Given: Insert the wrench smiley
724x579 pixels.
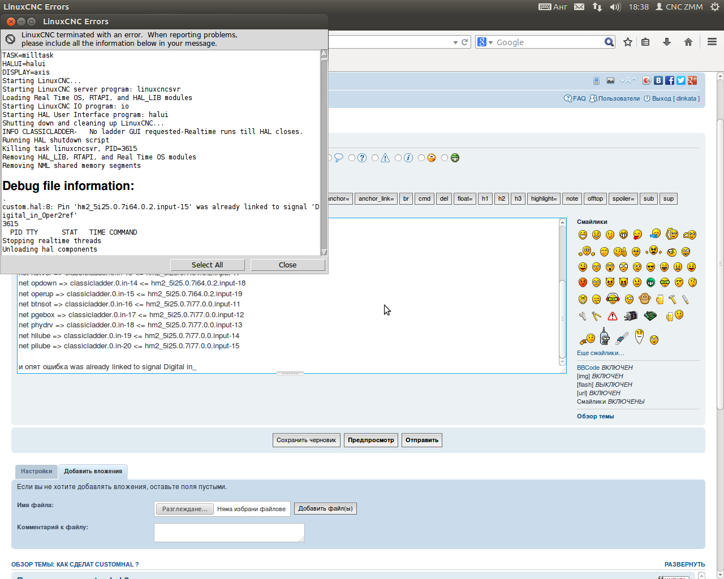Looking at the screenshot, I should [583, 316].
